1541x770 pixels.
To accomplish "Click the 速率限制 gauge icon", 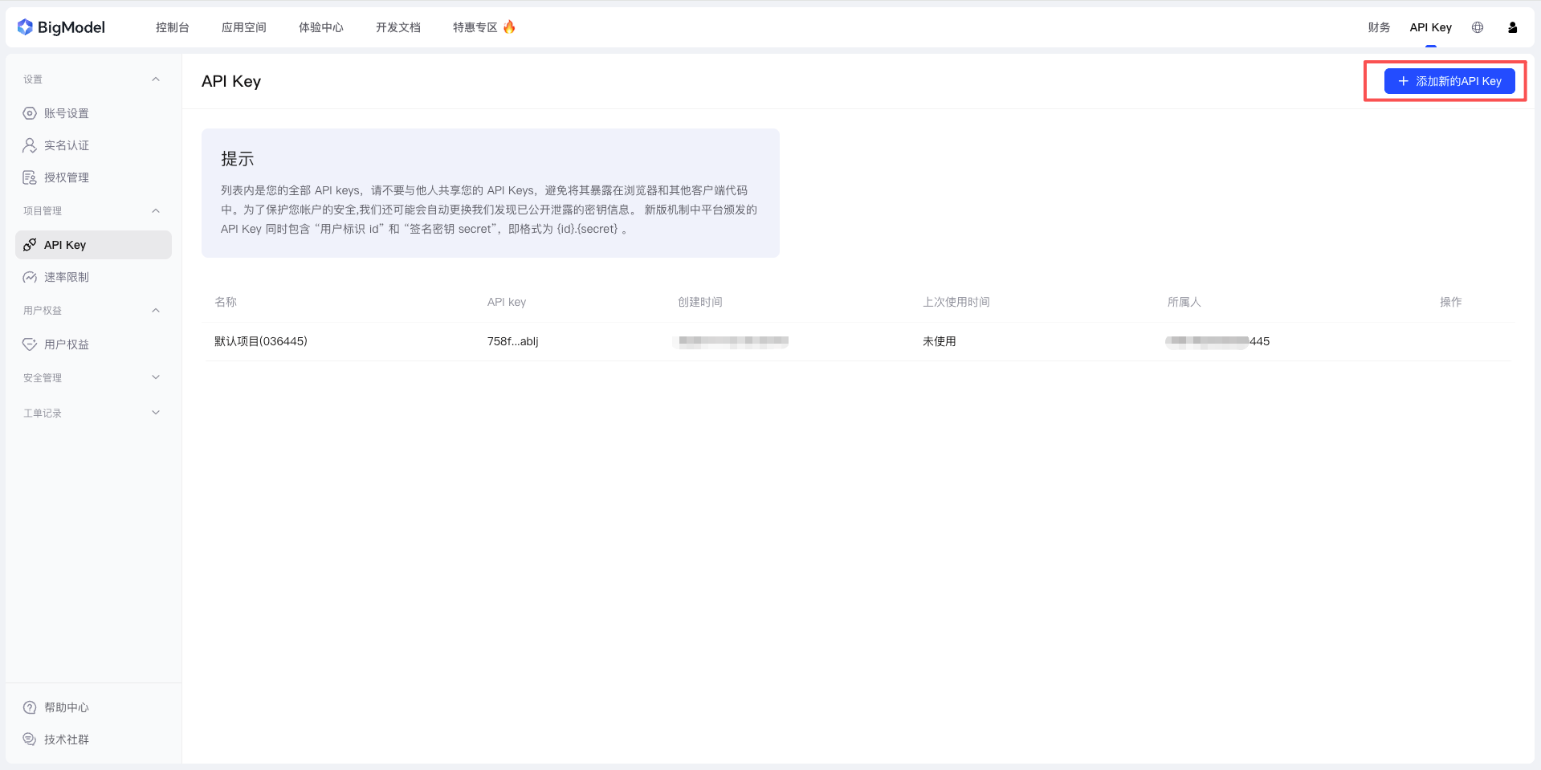I will tap(30, 277).
